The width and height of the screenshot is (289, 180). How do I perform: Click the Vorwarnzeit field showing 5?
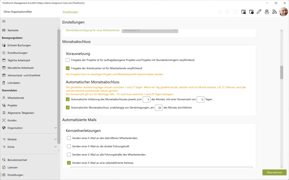point(200,99)
